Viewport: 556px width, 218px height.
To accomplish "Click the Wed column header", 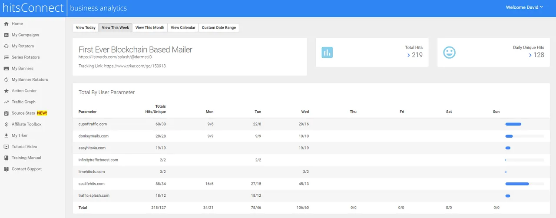I will coord(305,112).
